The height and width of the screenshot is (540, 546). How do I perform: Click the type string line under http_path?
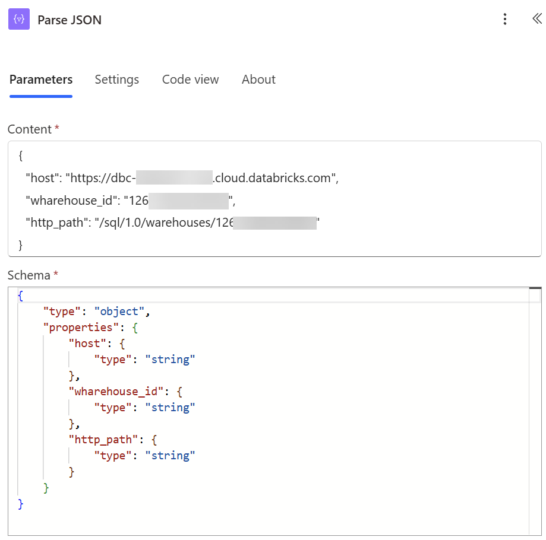[144, 456]
